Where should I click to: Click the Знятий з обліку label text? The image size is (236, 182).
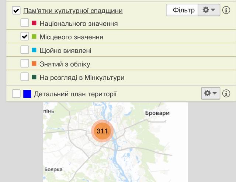point(65,64)
